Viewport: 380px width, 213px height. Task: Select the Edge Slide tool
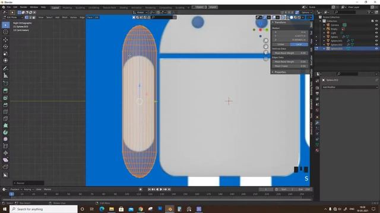[5, 146]
